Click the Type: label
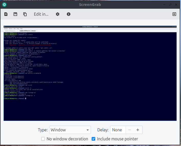The width and height of the screenshot is (181, 146). click(x=42, y=130)
